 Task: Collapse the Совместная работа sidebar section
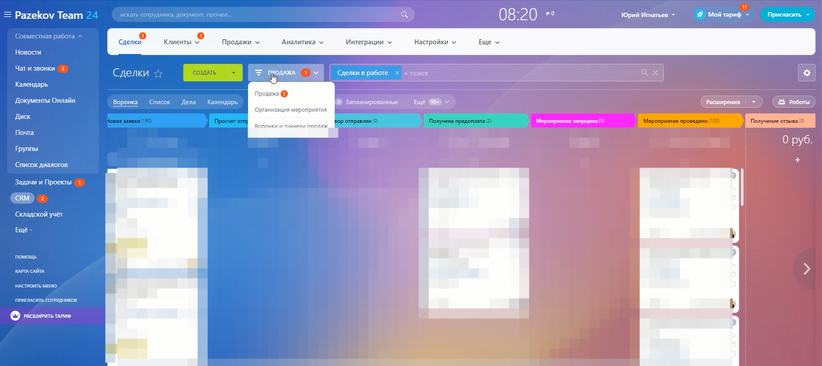coord(80,36)
